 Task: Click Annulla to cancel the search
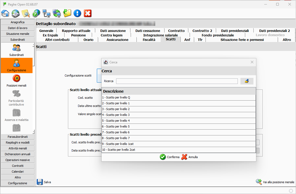coord(190,157)
